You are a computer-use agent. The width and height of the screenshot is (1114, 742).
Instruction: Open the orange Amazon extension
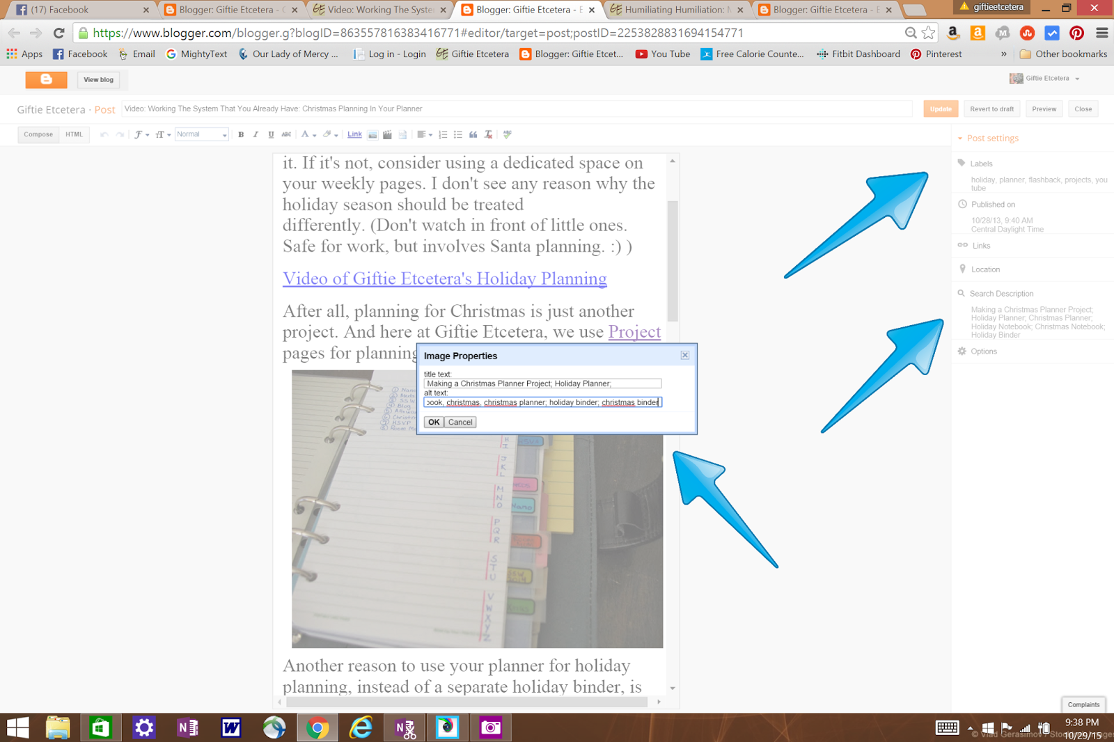coord(978,33)
